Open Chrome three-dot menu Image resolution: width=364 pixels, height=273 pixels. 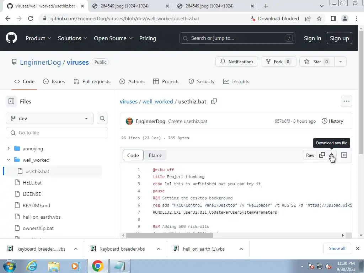click(356, 18)
